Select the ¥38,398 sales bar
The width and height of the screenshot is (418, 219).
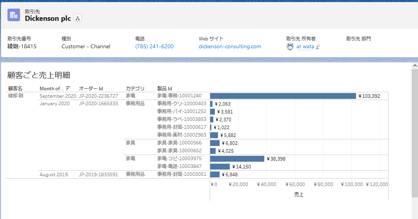click(237, 159)
